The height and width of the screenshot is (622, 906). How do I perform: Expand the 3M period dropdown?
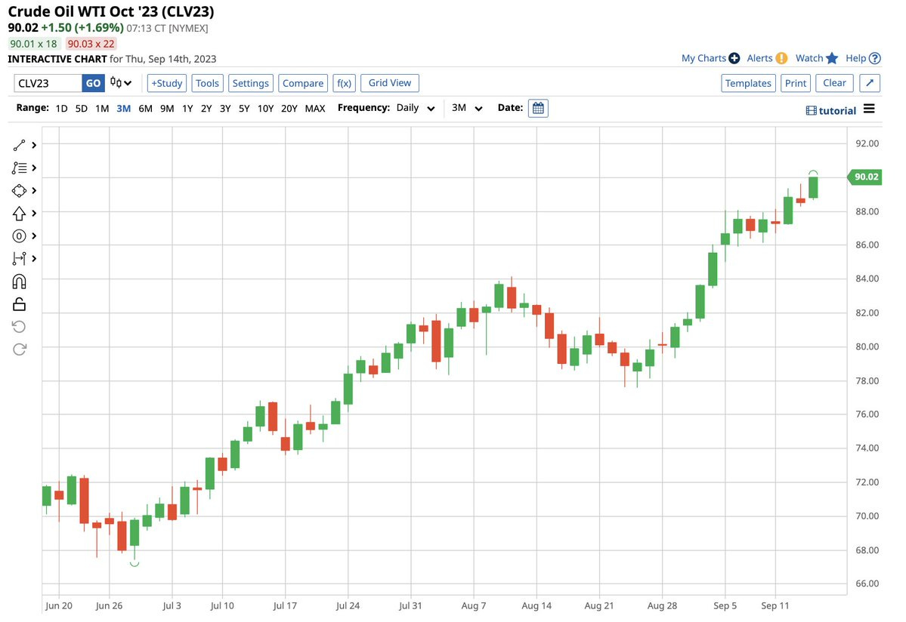tap(467, 108)
